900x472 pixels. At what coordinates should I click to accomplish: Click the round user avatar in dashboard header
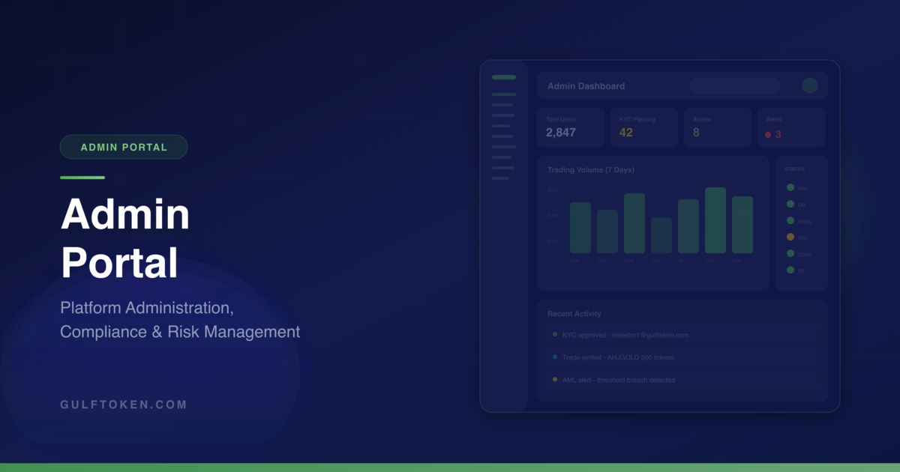(810, 85)
